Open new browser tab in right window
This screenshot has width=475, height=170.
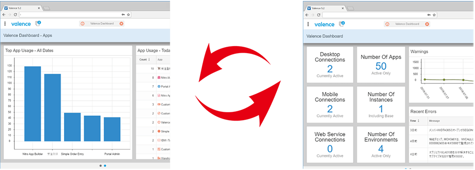(x=350, y=8)
